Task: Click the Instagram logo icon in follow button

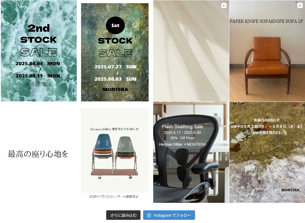Action: coord(149,215)
